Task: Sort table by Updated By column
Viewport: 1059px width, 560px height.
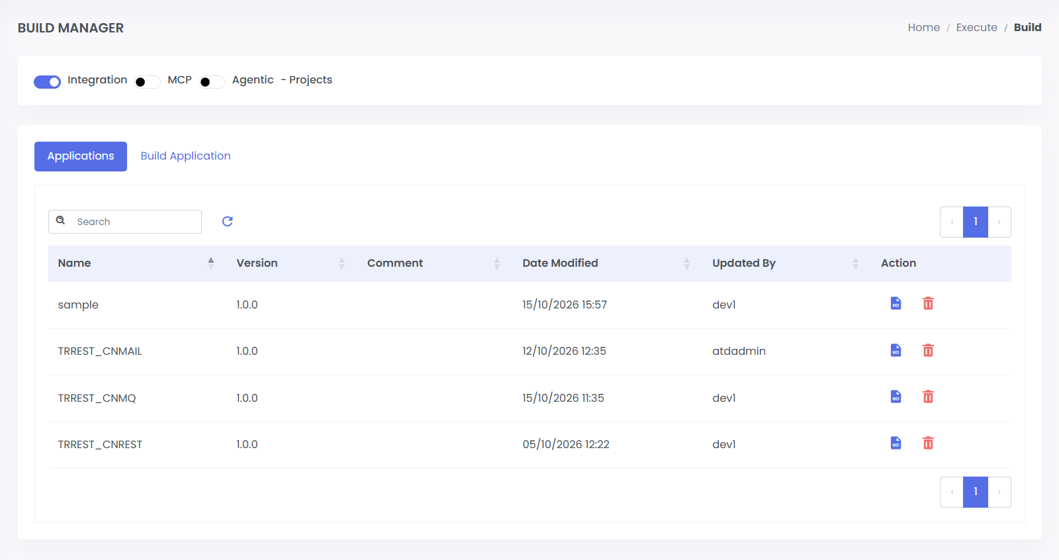Action: (x=787, y=263)
